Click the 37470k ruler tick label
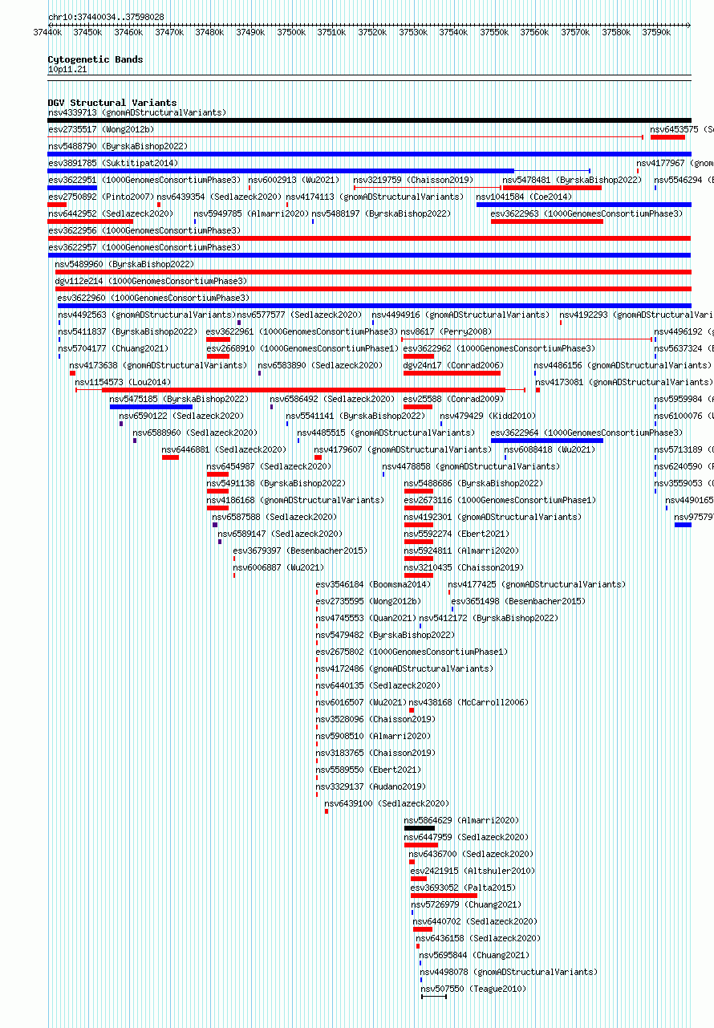The image size is (714, 1028). tap(169, 32)
